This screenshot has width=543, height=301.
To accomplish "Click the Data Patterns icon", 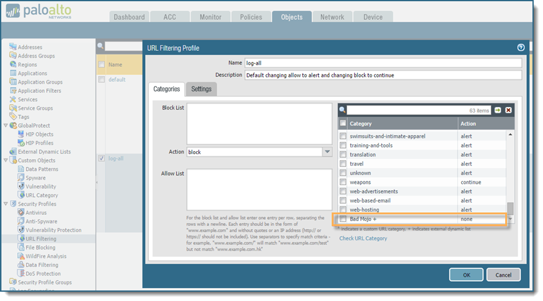I will (x=21, y=169).
